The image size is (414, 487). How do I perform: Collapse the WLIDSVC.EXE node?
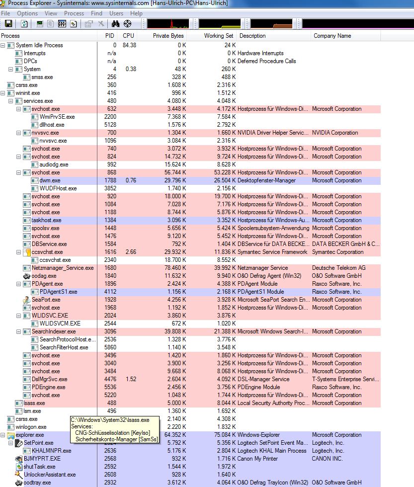tap(18, 316)
